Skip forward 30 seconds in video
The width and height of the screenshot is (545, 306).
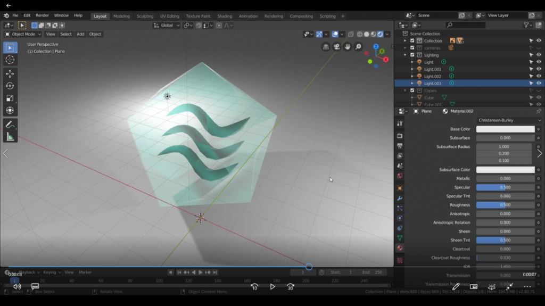291,287
